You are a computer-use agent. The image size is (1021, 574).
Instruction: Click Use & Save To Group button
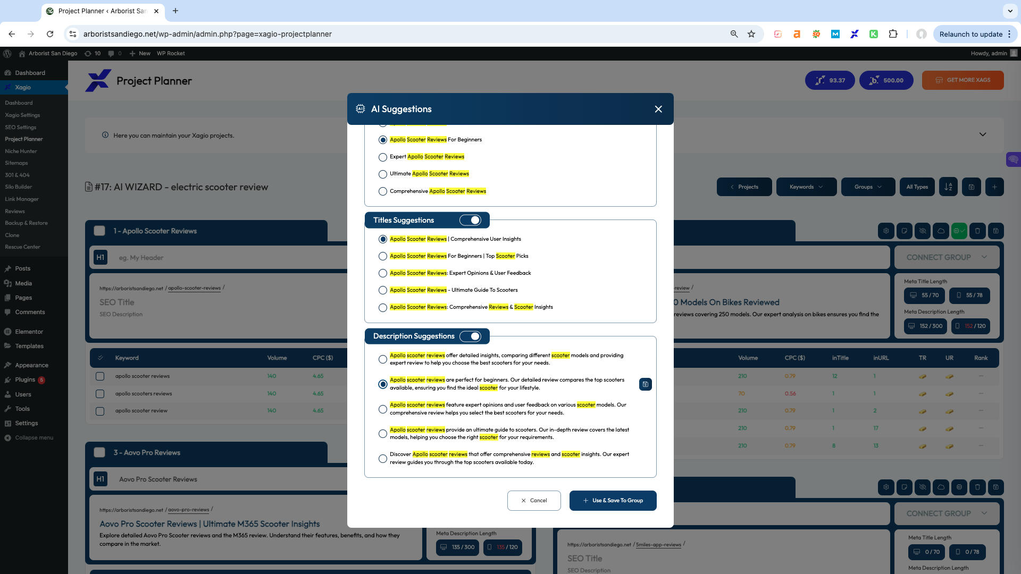point(613,501)
